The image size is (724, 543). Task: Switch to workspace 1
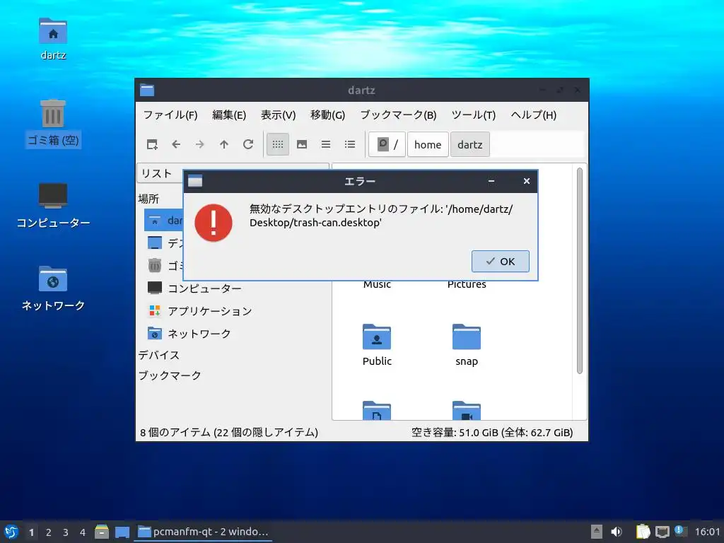pyautogui.click(x=31, y=532)
